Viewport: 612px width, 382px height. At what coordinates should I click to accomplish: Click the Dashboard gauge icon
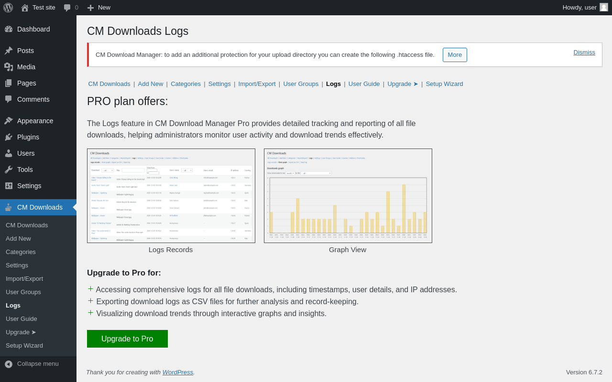click(x=9, y=29)
